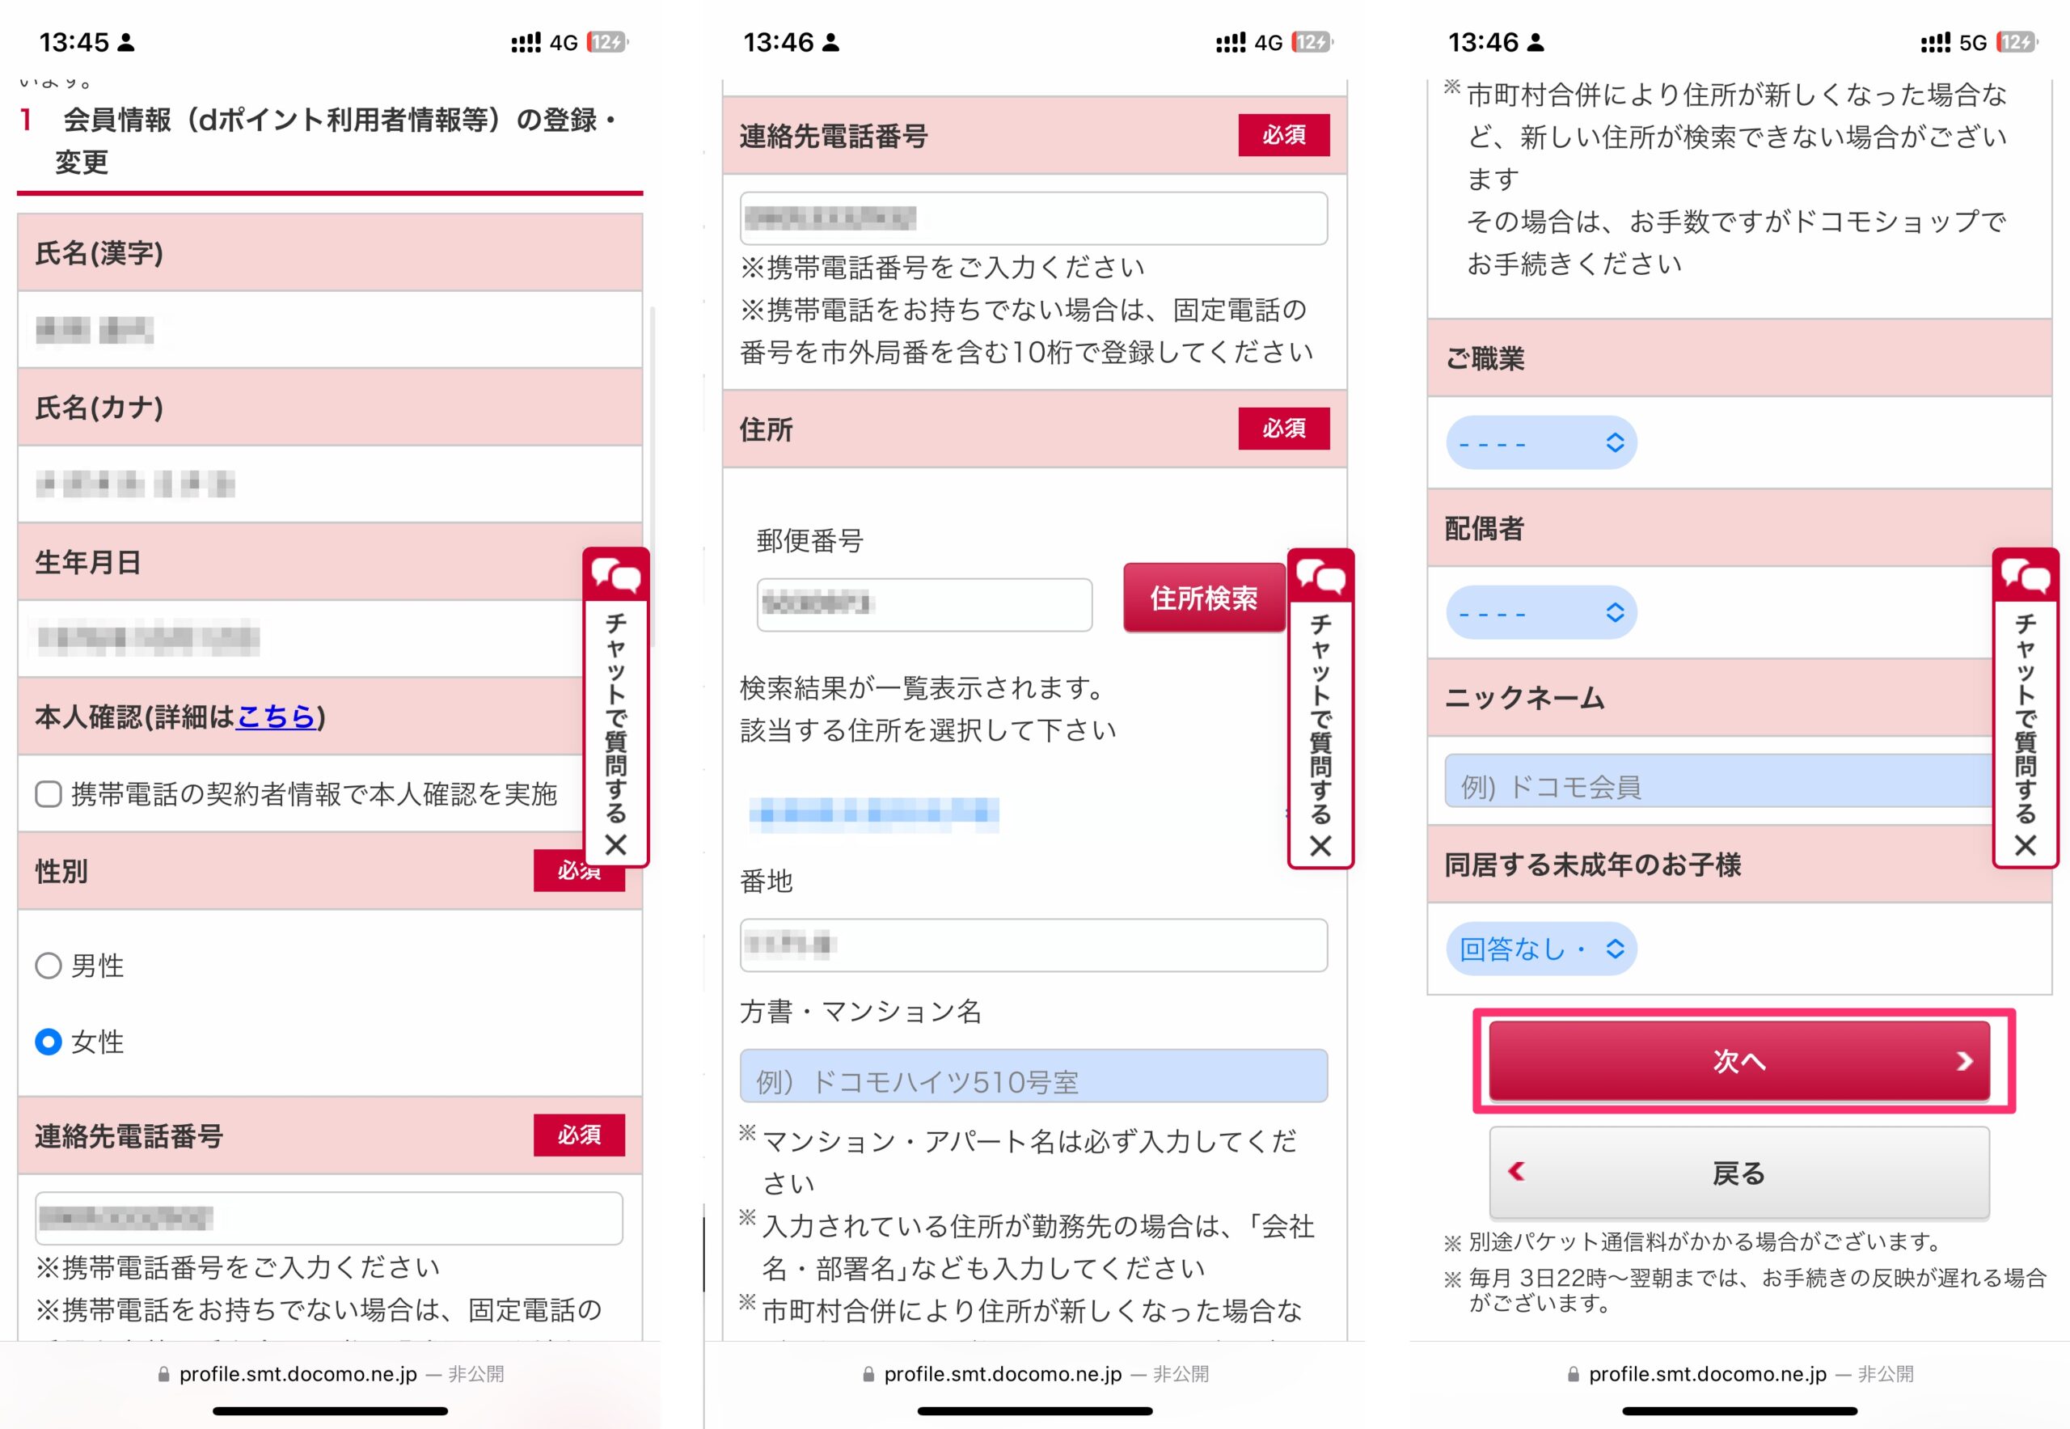Tap profile.smt.docomo.ne.jp URL in left screenshot
The image size is (2070, 1429).
(298, 1374)
